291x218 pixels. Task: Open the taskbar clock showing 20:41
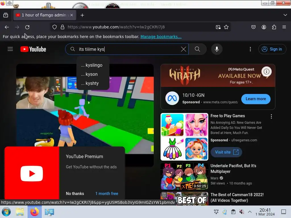click(x=265, y=212)
